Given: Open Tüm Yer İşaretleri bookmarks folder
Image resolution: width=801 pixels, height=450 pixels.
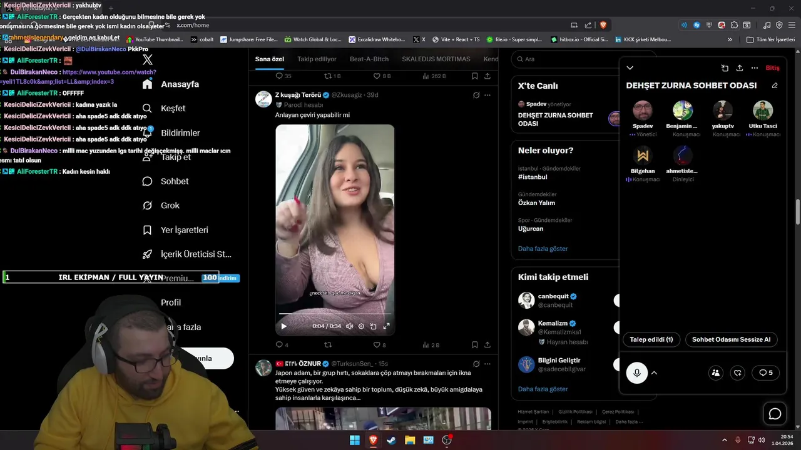Looking at the screenshot, I should pyautogui.click(x=770, y=39).
